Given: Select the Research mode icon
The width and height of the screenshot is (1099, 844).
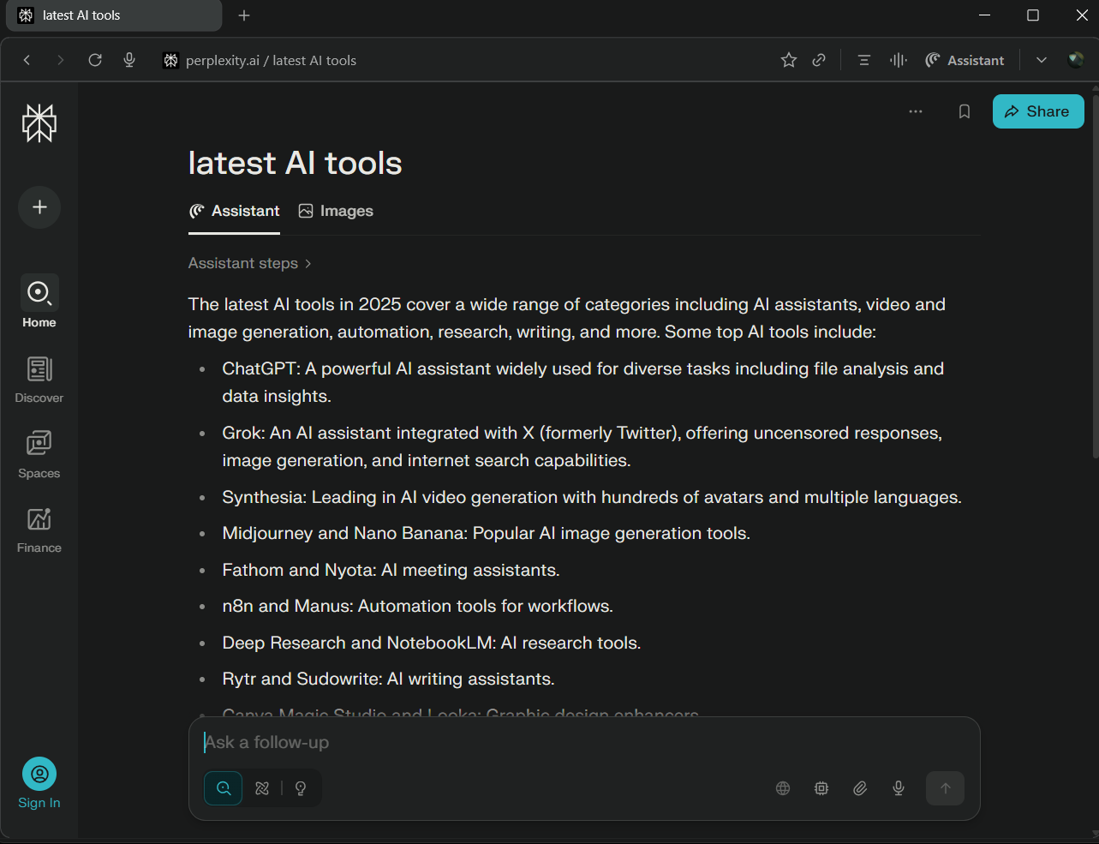Looking at the screenshot, I should coord(262,788).
